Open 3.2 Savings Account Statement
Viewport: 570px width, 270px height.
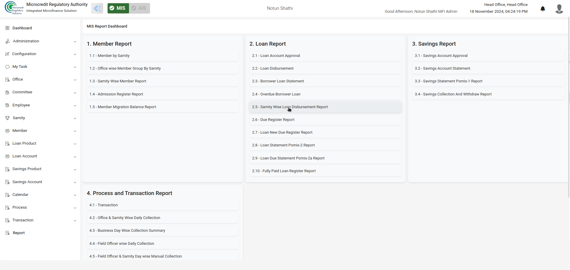[x=488, y=68]
